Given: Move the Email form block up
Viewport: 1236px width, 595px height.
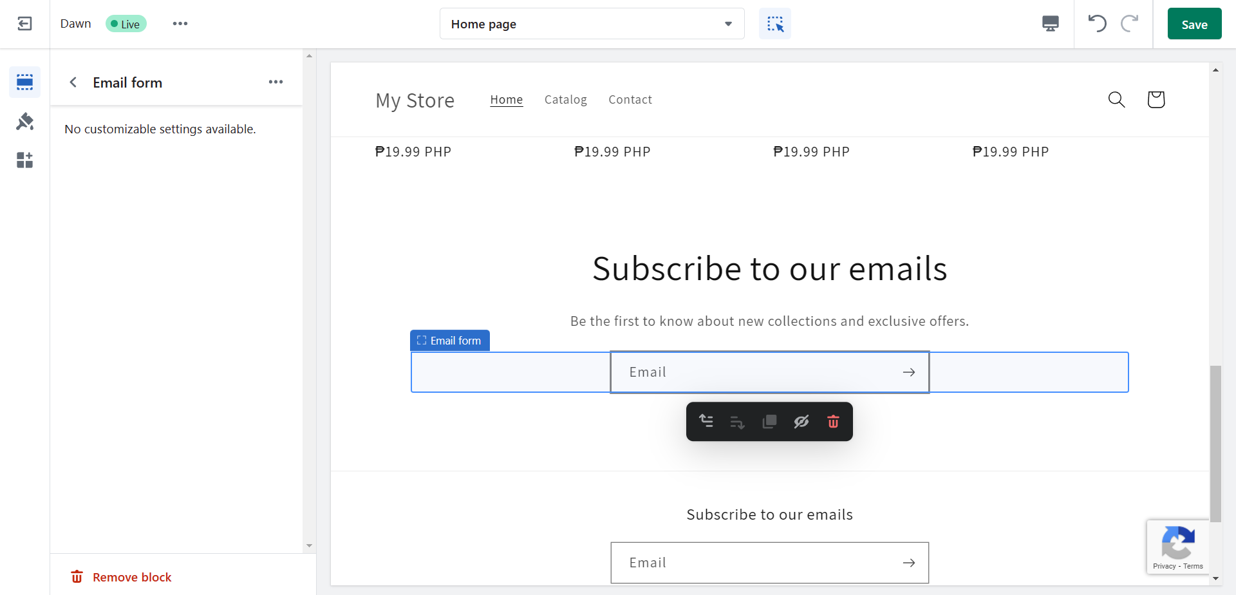Looking at the screenshot, I should (x=706, y=422).
